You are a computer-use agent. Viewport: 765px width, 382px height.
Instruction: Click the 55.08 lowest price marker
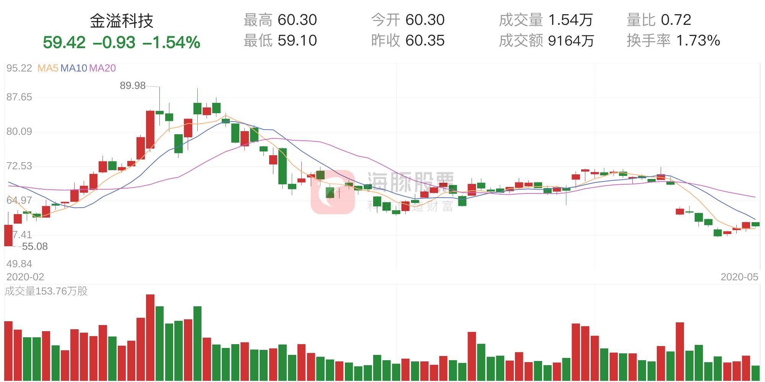pos(35,247)
